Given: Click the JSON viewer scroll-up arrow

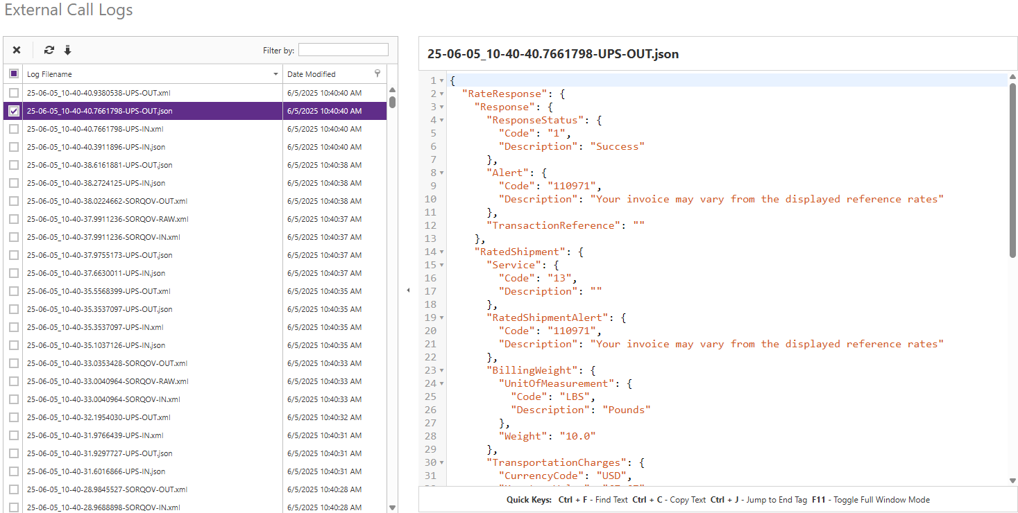Looking at the screenshot, I should click(1012, 77).
